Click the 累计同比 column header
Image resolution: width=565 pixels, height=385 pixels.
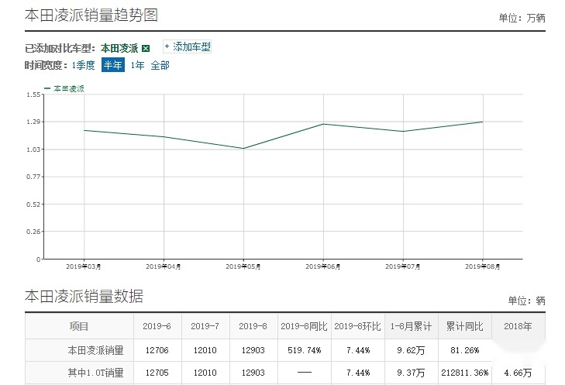465,326
